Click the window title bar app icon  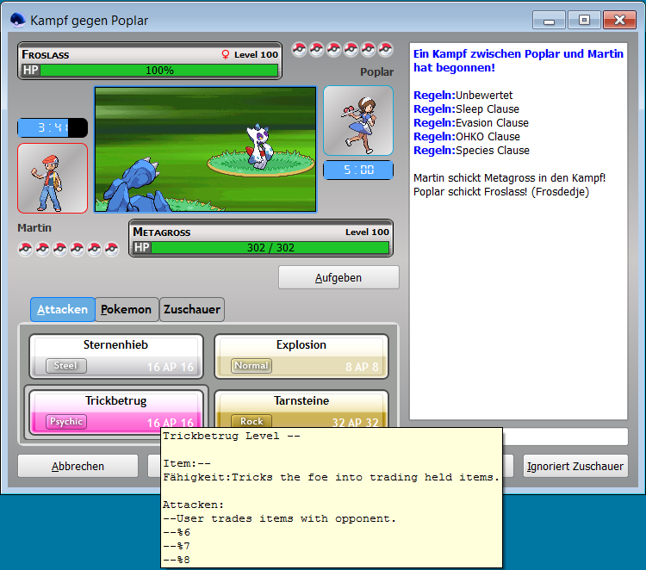(x=17, y=20)
